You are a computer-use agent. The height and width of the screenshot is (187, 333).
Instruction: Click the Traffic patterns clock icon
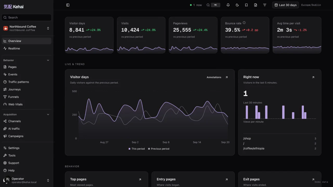[x=5, y=82]
